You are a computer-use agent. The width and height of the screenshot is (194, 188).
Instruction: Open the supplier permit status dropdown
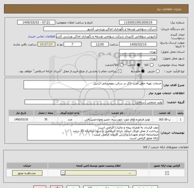[x=98, y=173]
